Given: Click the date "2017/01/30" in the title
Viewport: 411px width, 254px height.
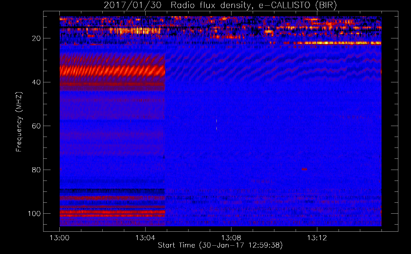Looking at the screenshot, I should point(133,5).
